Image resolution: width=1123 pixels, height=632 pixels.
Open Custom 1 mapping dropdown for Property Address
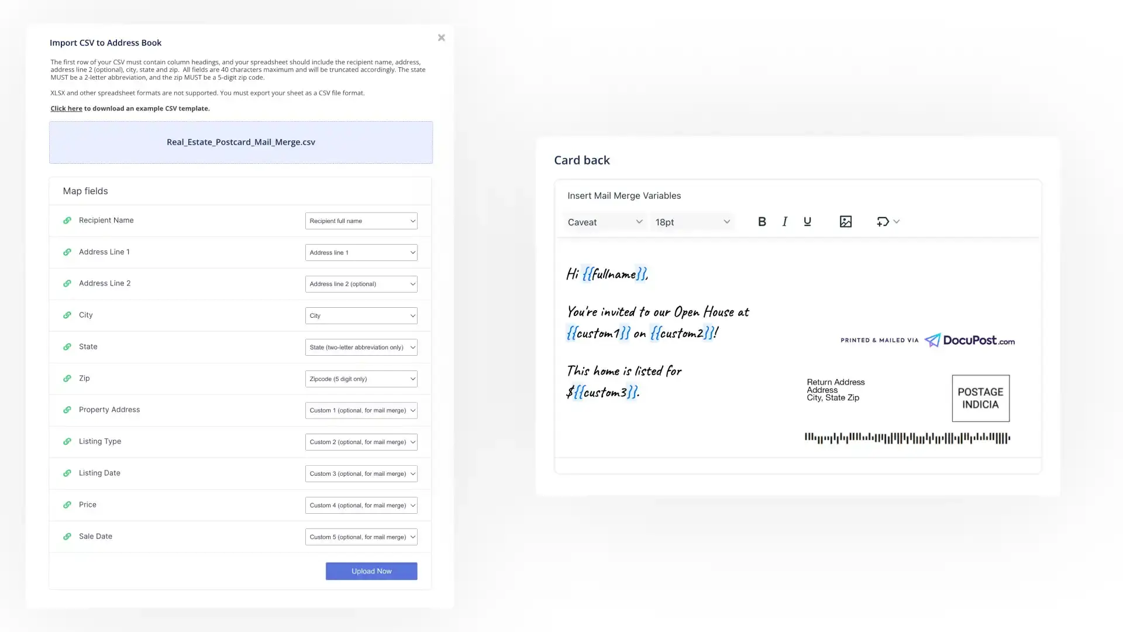[361, 410]
